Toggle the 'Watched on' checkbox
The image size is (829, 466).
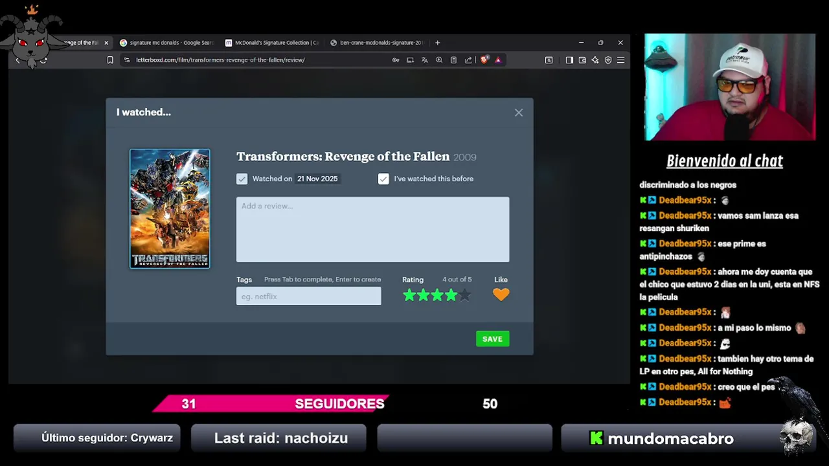point(242,179)
